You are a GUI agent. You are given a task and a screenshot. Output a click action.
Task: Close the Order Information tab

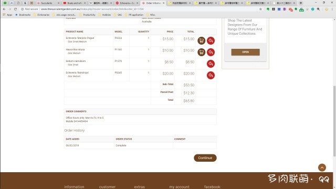point(163,3)
